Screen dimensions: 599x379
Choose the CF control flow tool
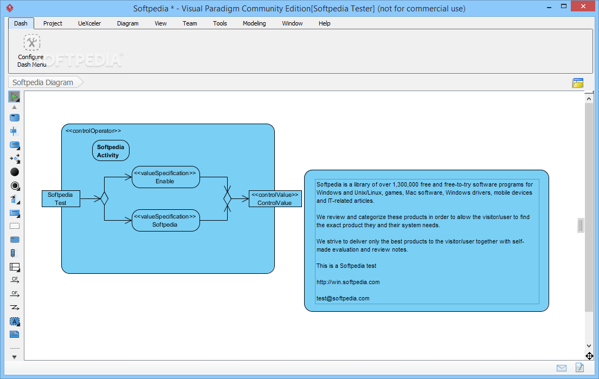pos(15,280)
